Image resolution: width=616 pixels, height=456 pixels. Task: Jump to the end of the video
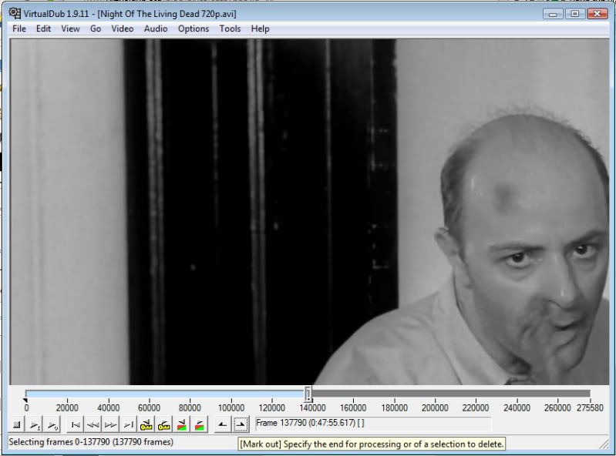(129, 424)
